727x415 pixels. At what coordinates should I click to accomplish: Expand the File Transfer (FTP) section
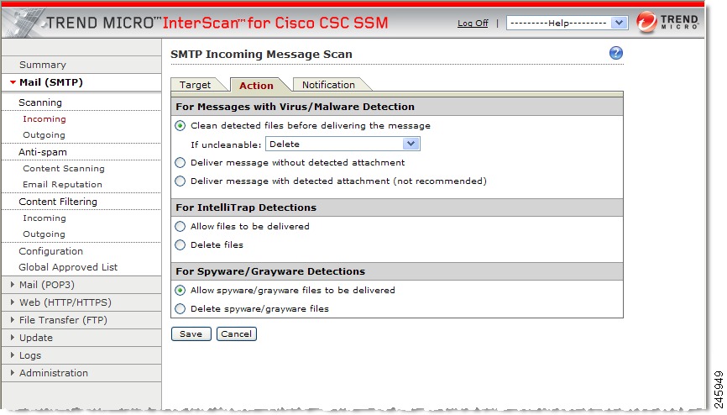pyautogui.click(x=13, y=320)
